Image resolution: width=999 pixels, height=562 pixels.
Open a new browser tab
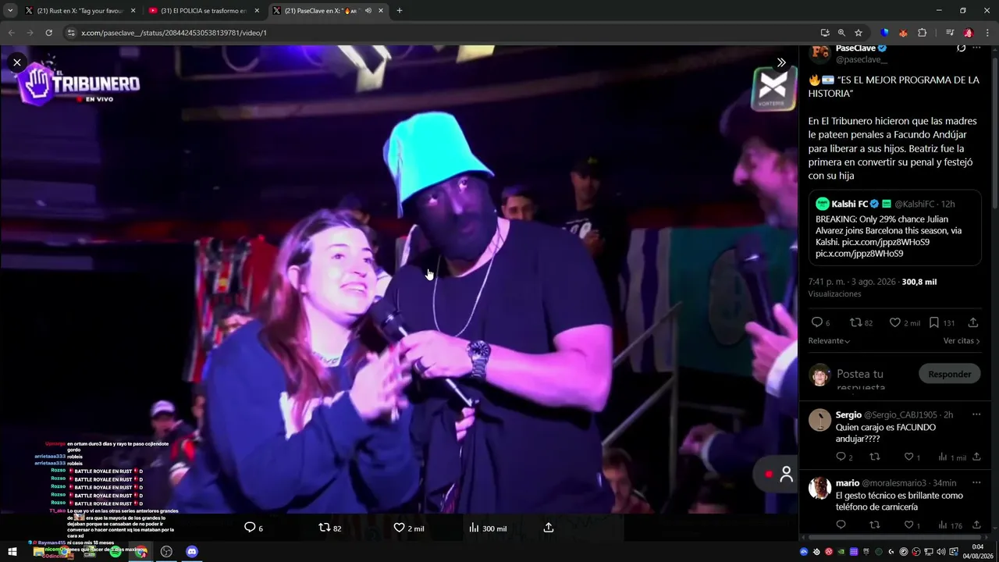(x=400, y=11)
